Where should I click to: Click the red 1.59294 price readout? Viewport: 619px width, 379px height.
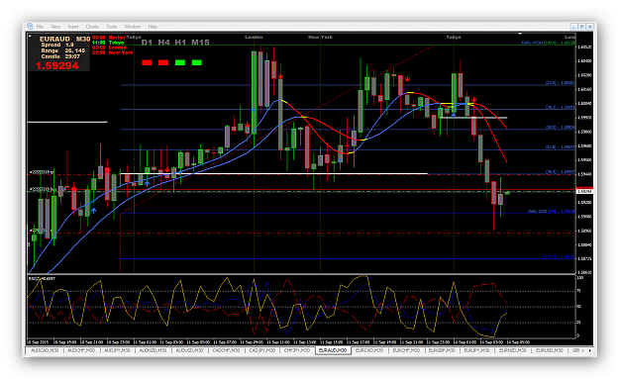click(x=56, y=66)
